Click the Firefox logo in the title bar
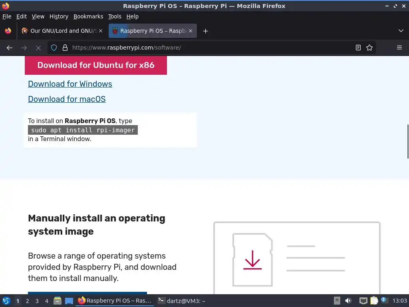The image size is (409, 307). pyautogui.click(x=6, y=6)
